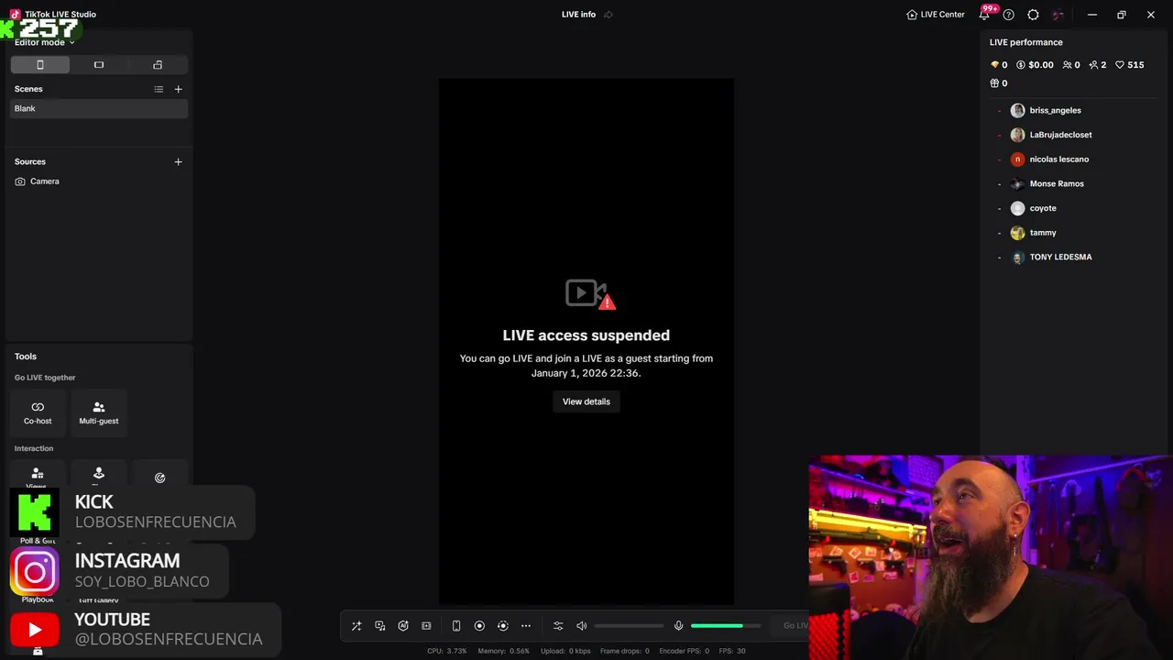The image size is (1173, 660).
Task: Click the replay capture circle icon
Action: (x=502, y=626)
